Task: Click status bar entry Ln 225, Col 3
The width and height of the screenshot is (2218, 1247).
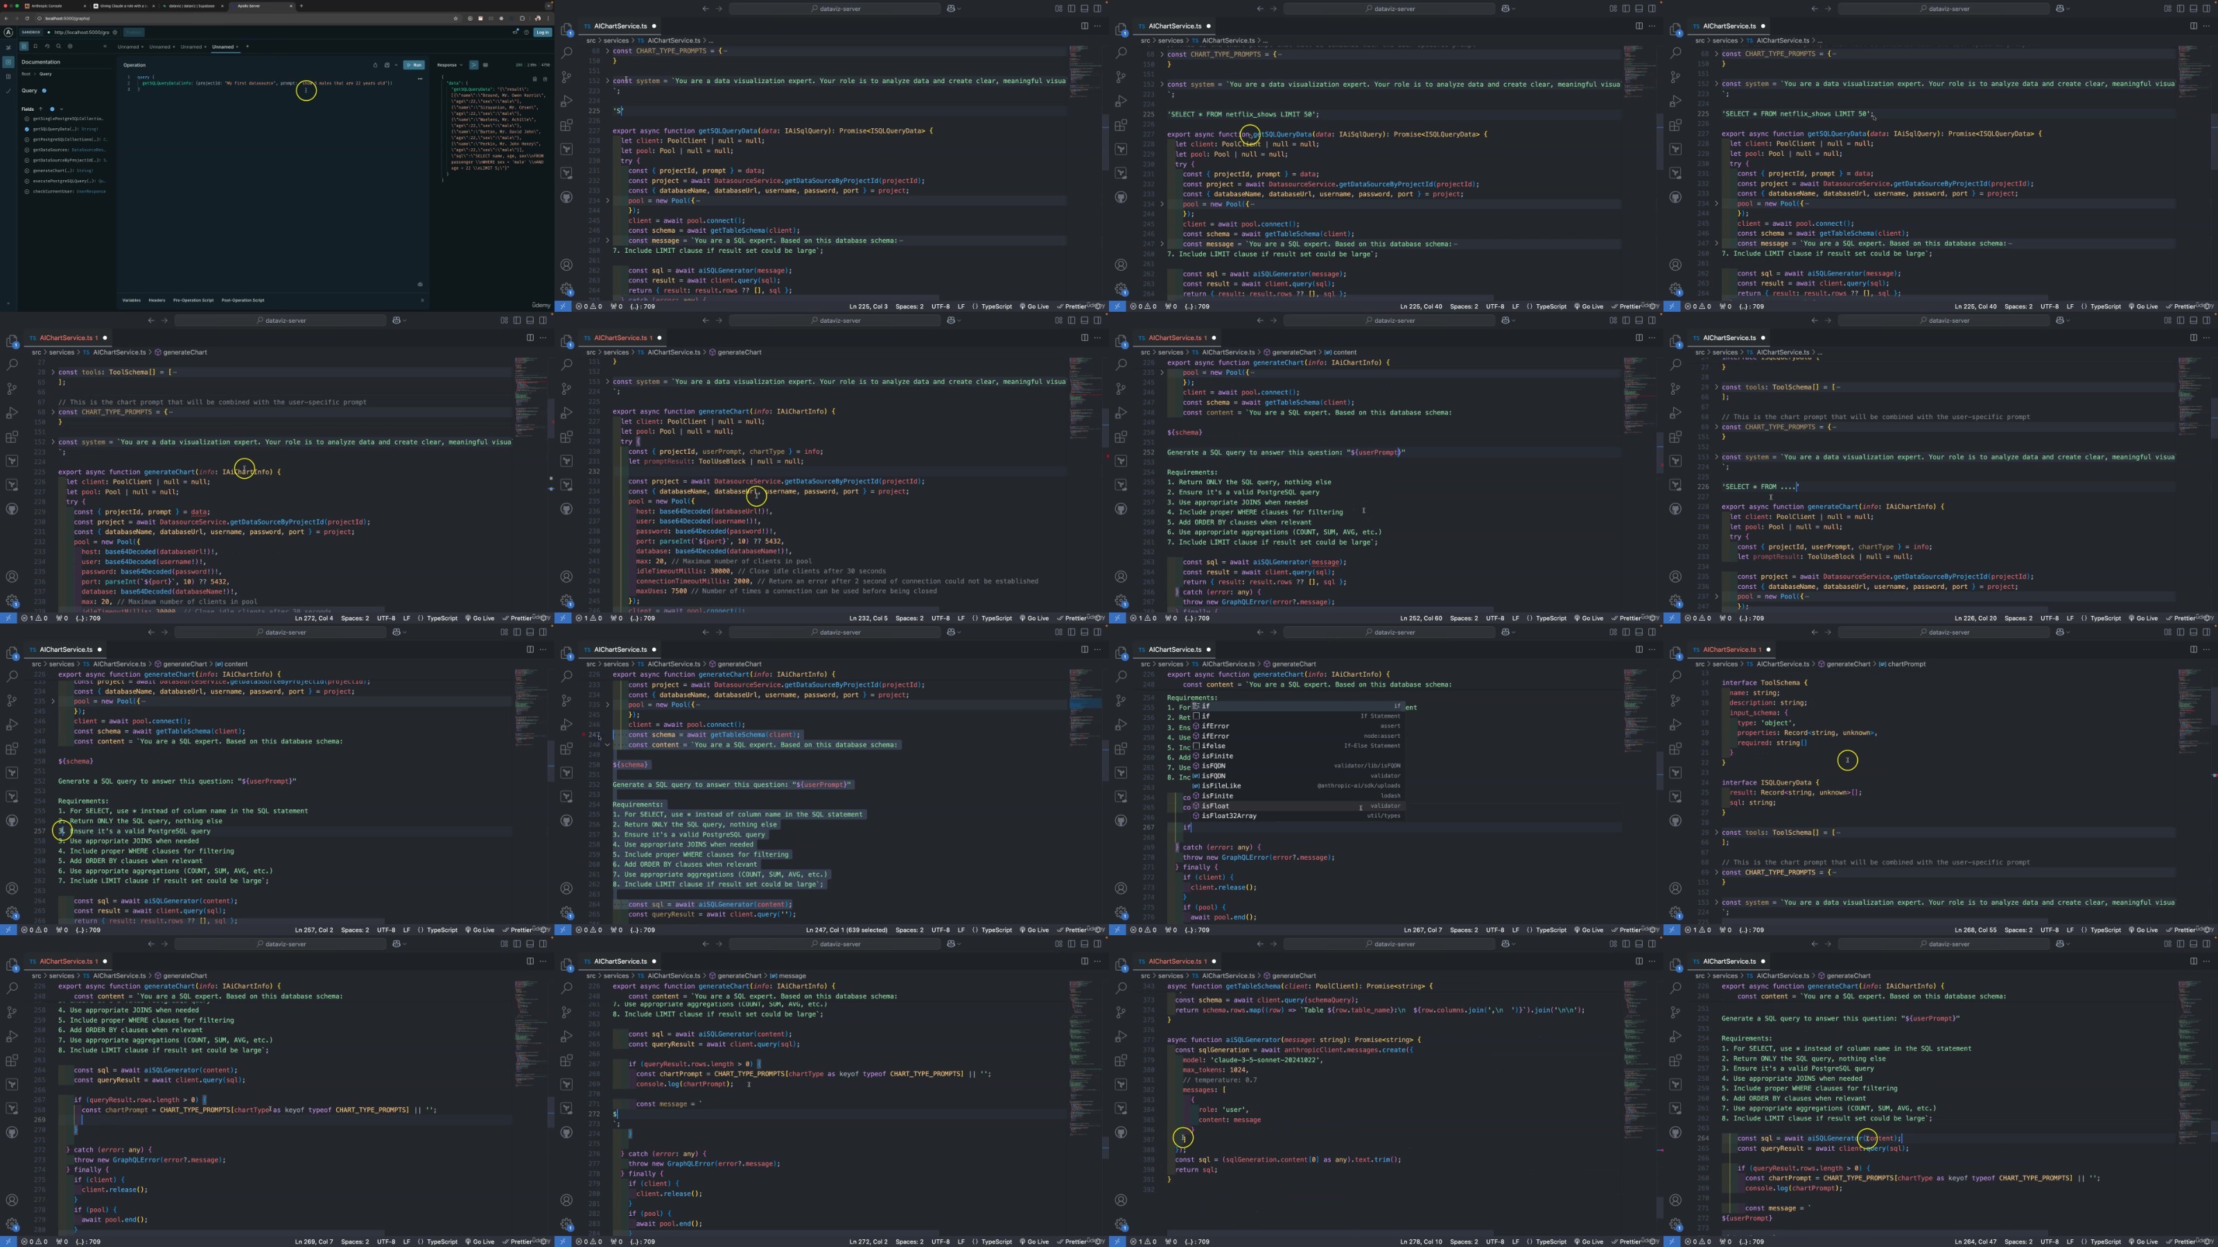Action: point(867,306)
